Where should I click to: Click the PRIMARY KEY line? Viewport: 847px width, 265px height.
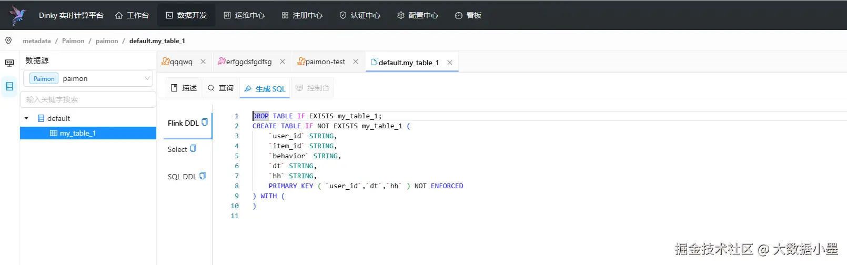click(x=366, y=186)
